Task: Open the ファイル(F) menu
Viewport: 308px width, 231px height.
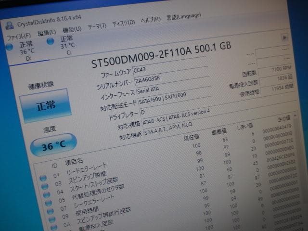Action: click(x=19, y=36)
